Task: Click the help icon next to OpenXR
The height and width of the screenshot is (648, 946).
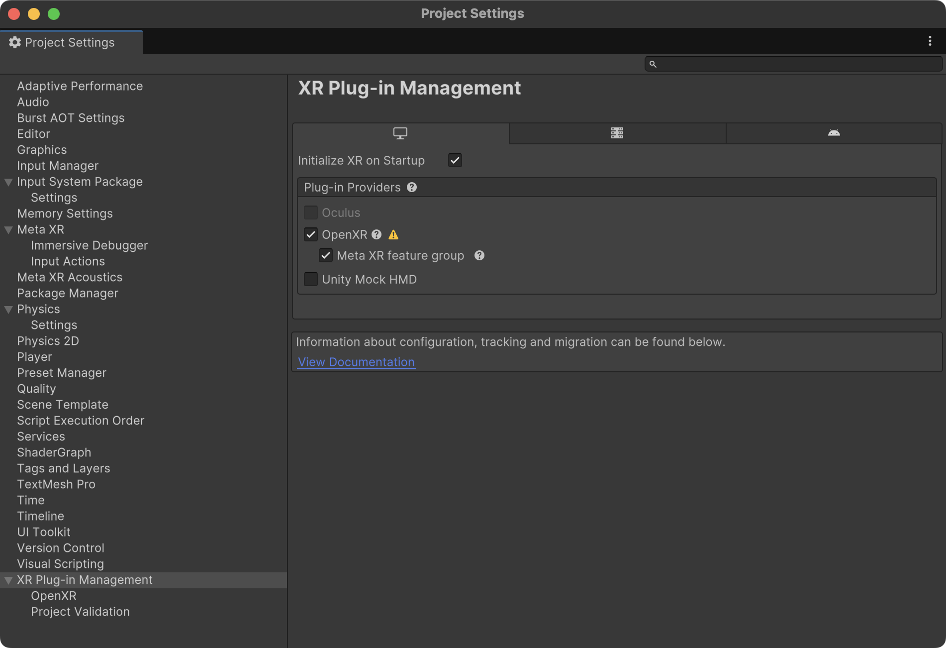Action: (377, 234)
